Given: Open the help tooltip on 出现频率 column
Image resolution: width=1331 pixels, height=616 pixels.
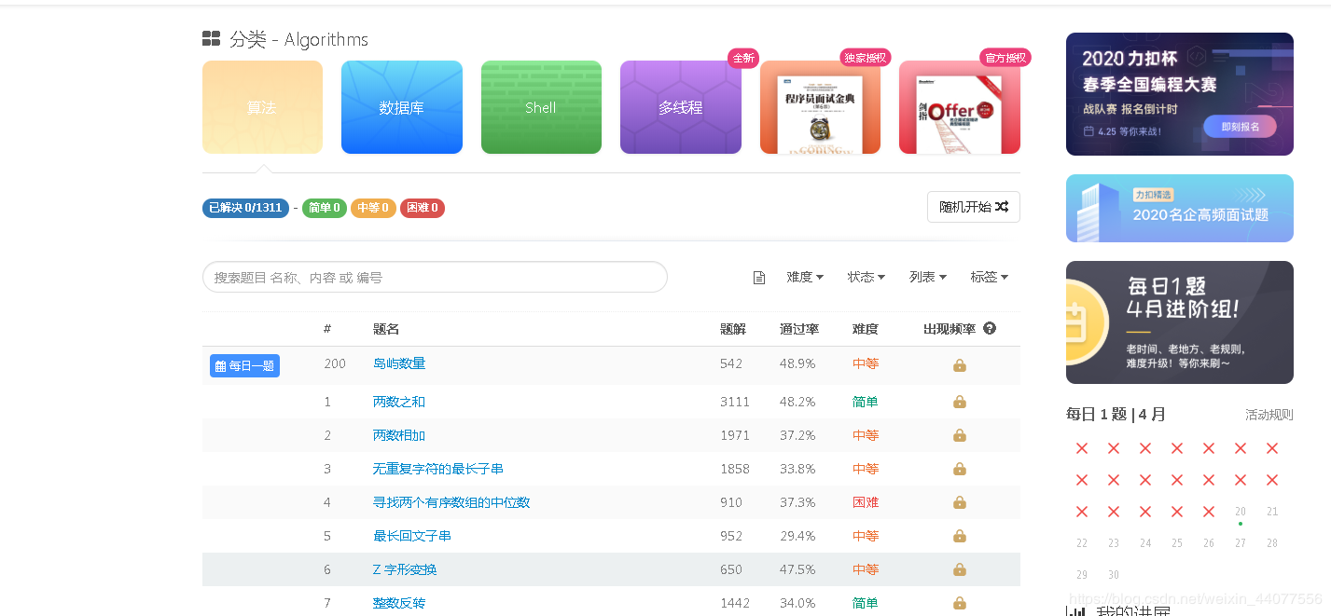Looking at the screenshot, I should click(x=989, y=328).
